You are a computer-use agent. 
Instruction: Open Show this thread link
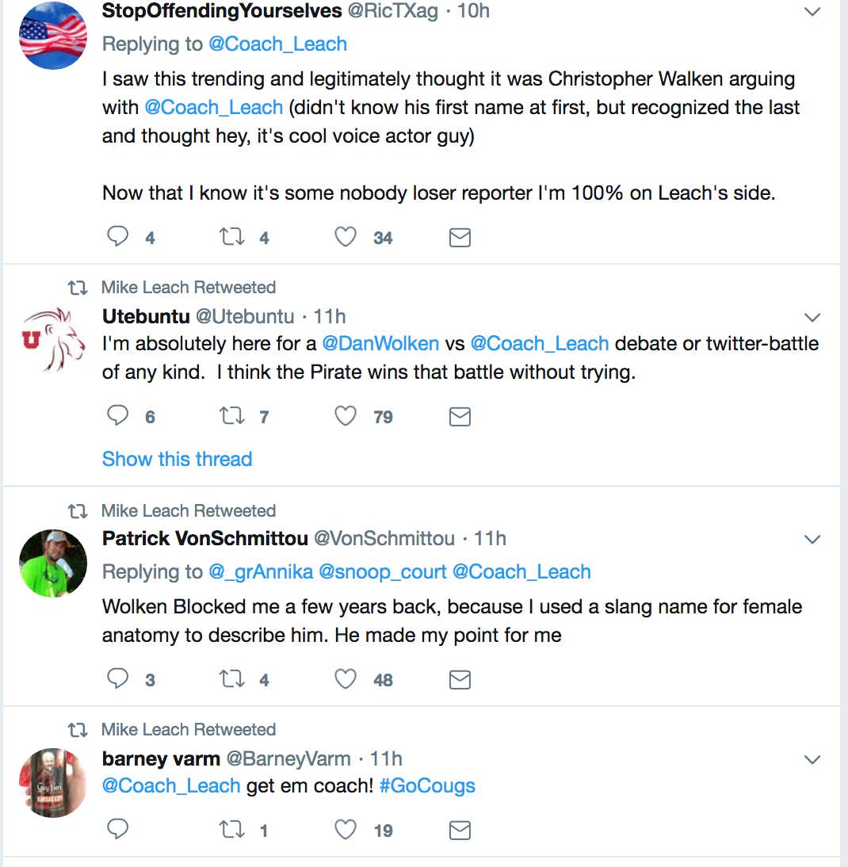(177, 459)
